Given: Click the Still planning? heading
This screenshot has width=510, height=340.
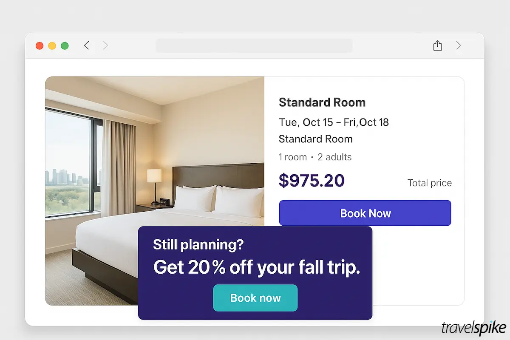Looking at the screenshot, I should tap(198, 245).
